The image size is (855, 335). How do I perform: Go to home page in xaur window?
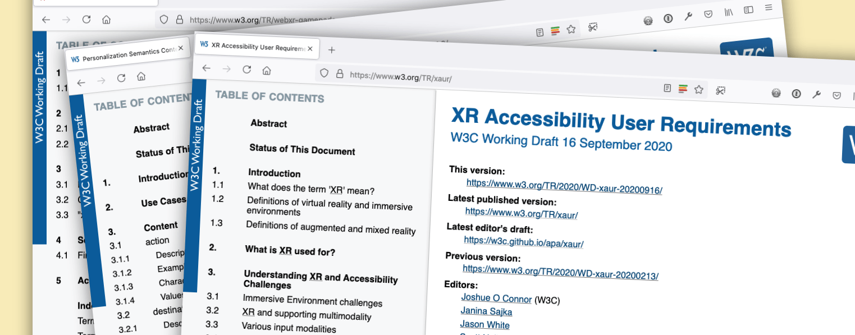tap(267, 71)
